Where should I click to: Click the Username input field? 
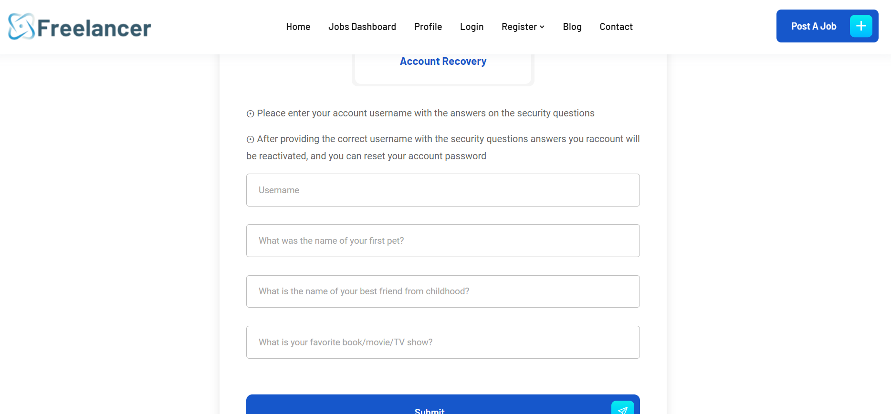click(x=443, y=190)
